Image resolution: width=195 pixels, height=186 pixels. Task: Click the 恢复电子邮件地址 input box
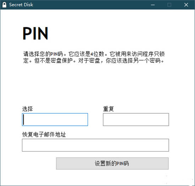[95, 145]
